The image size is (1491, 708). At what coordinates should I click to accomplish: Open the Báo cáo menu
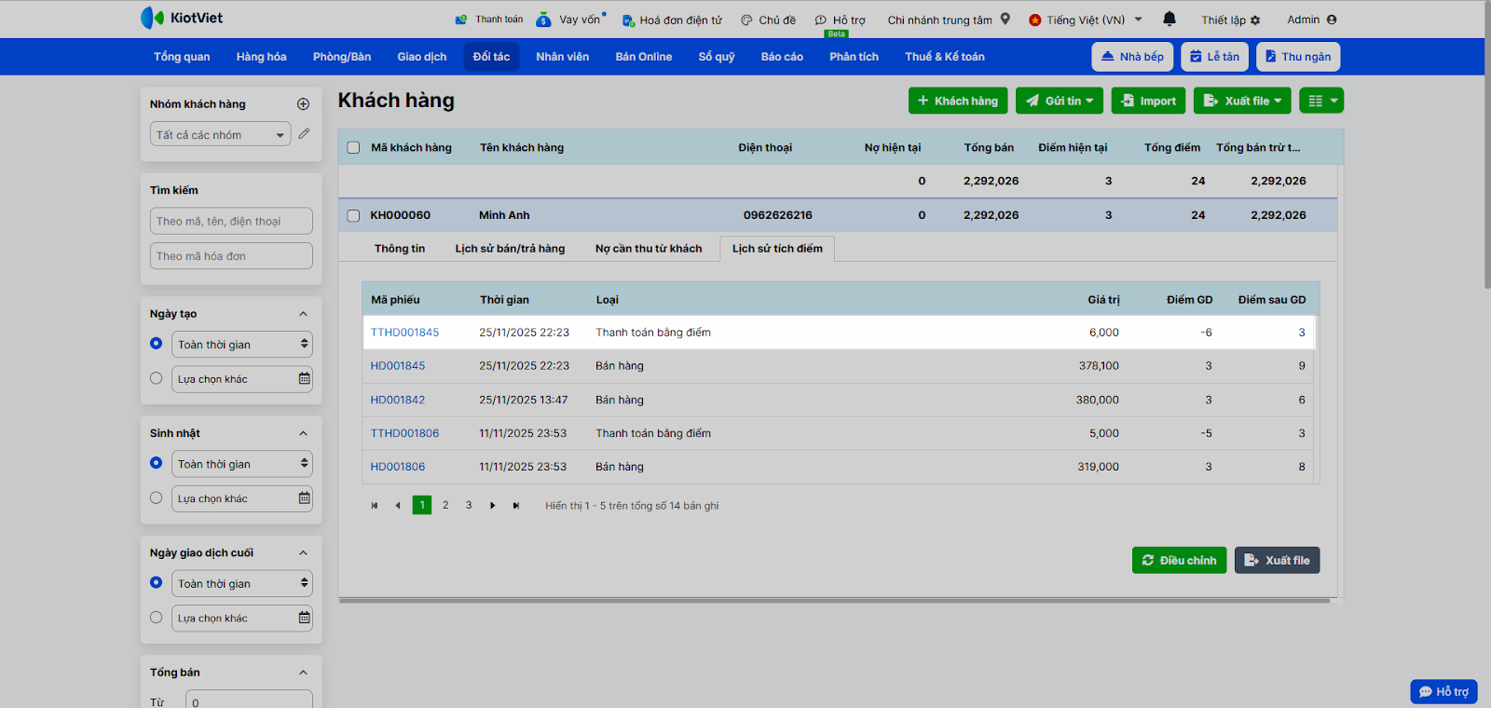tap(781, 57)
